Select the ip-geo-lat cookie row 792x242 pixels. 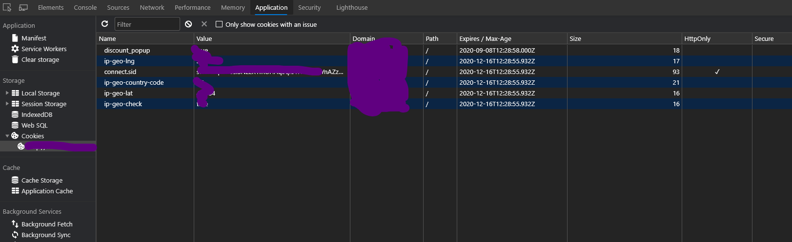tap(444, 93)
